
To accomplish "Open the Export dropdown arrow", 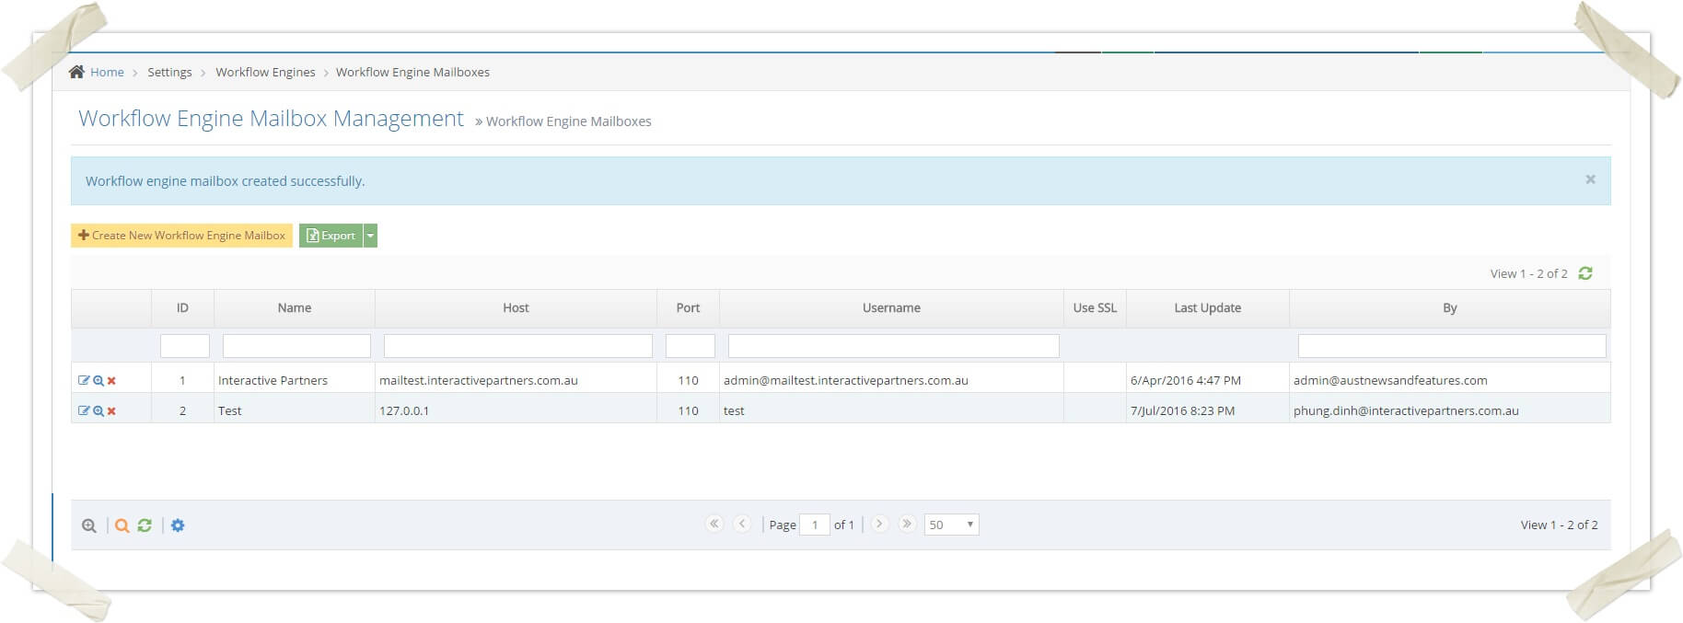I will point(370,236).
